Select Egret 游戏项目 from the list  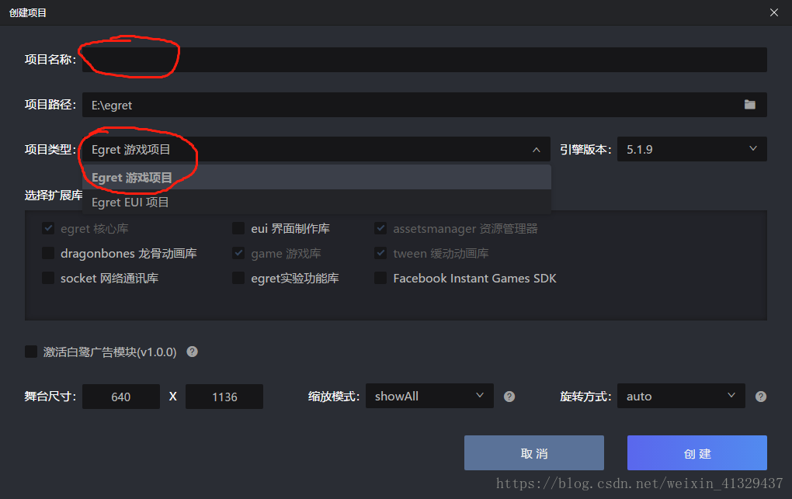click(316, 177)
